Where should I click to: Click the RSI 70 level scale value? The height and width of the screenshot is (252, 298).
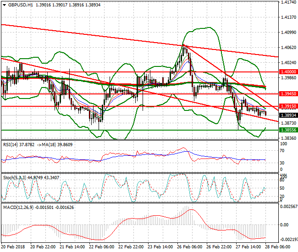(x=282, y=151)
